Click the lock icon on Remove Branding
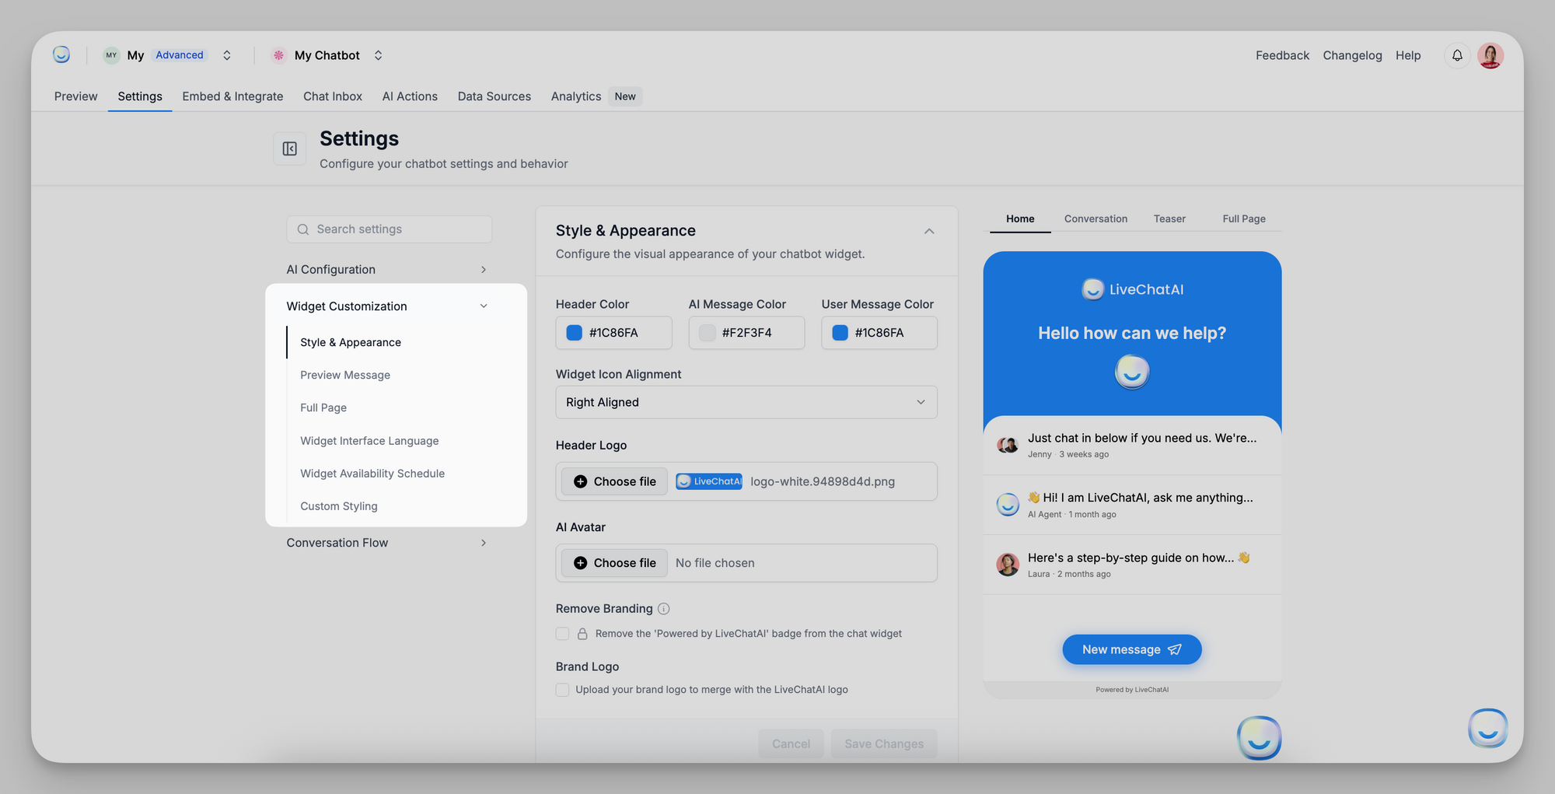Viewport: 1555px width, 794px height. click(x=582, y=634)
